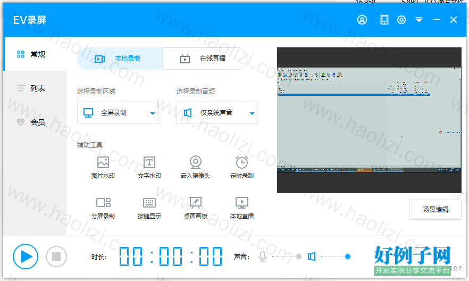Click the screen preview thumbnail
Image resolution: width=469 pixels, height=281 pixels.
pos(369,120)
